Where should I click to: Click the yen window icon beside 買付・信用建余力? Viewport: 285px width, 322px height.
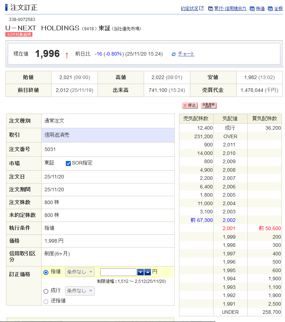click(x=210, y=9)
